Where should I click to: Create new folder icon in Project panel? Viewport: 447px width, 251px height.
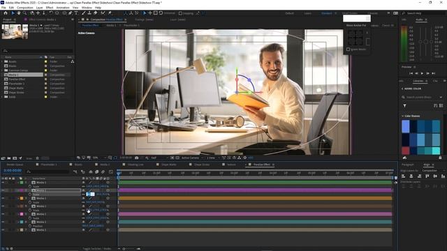[9, 158]
